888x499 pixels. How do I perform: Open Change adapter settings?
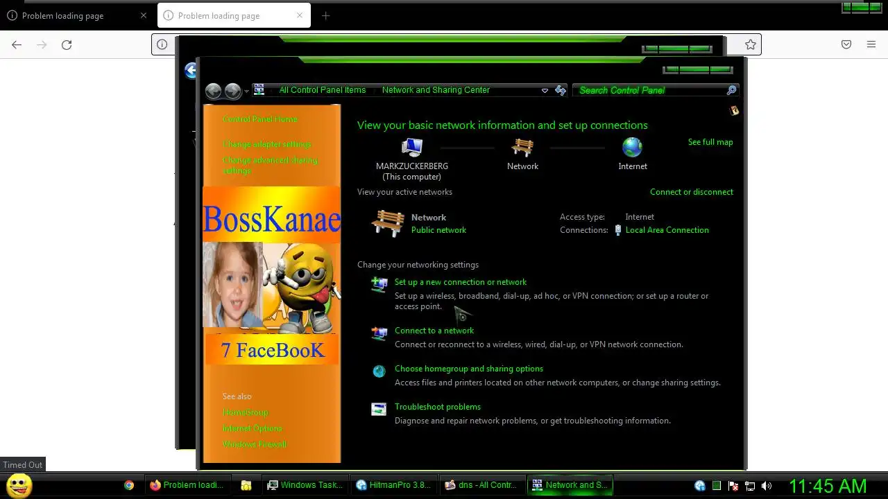click(x=267, y=144)
